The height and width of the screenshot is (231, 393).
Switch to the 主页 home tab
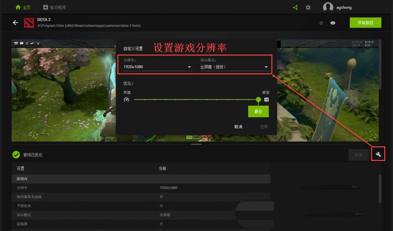tap(23, 7)
